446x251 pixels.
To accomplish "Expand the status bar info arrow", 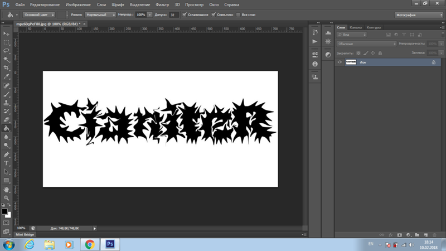I will coord(95,228).
